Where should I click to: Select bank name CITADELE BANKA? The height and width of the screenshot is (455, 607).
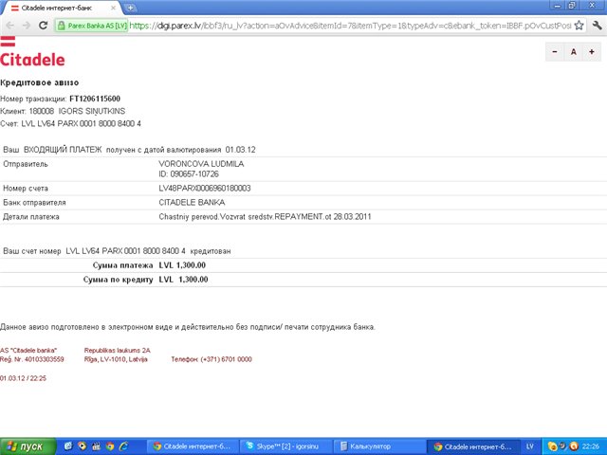(192, 202)
